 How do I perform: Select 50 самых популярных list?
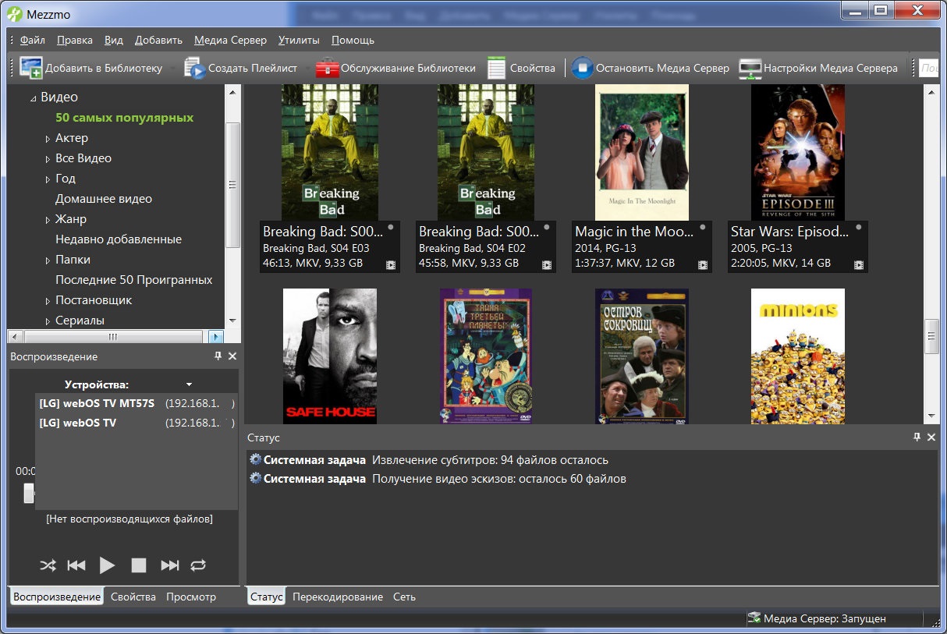(x=124, y=118)
